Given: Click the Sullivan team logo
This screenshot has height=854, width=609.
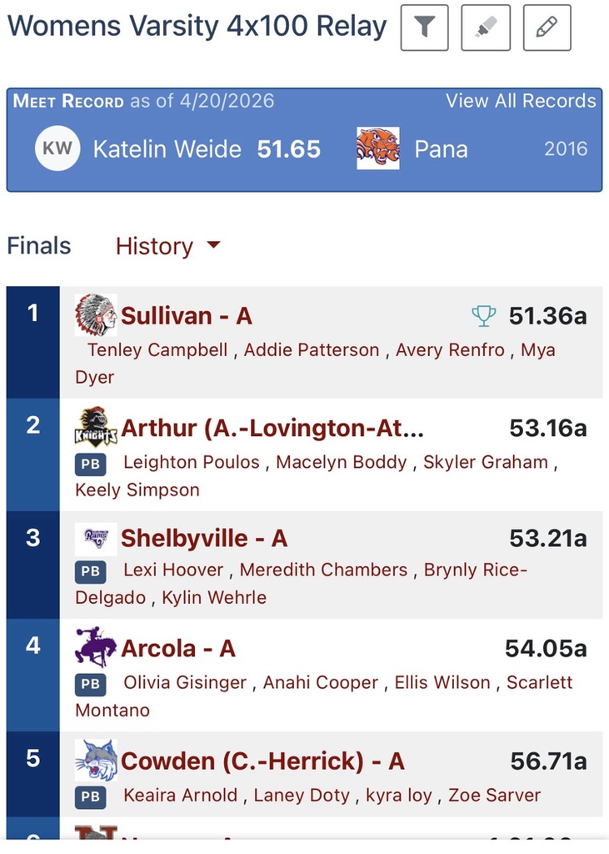Looking at the screenshot, I should tap(95, 315).
